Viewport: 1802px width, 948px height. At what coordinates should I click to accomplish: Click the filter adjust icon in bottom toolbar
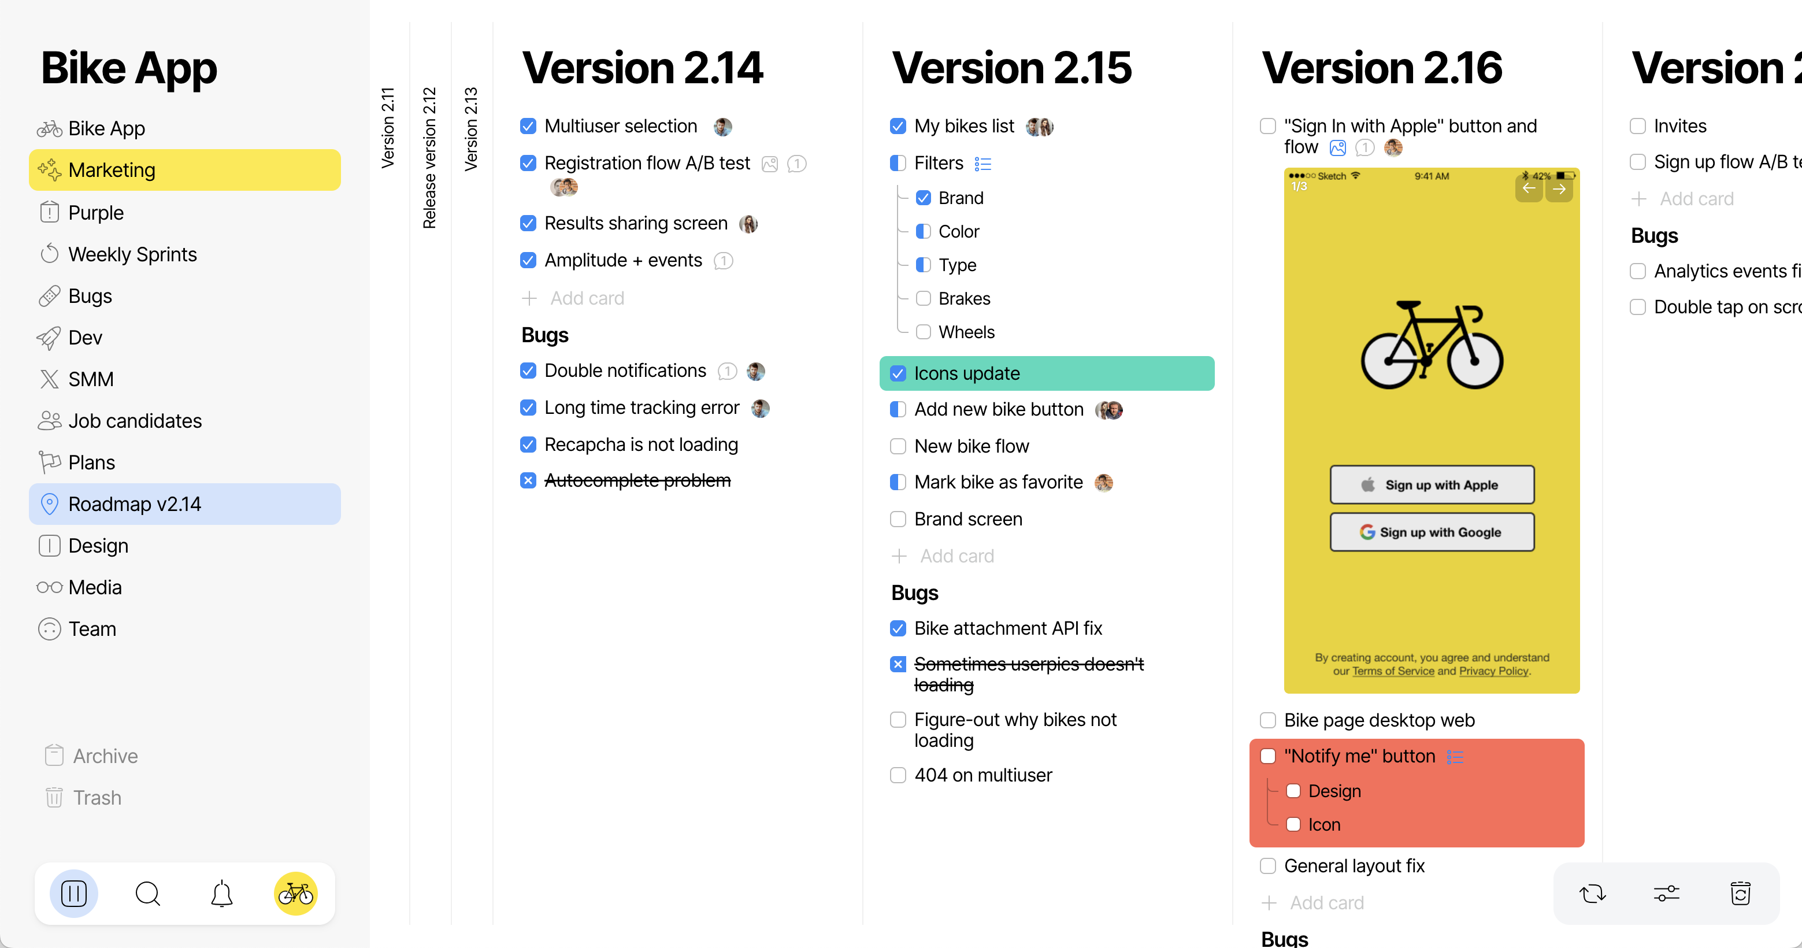[x=1666, y=894]
